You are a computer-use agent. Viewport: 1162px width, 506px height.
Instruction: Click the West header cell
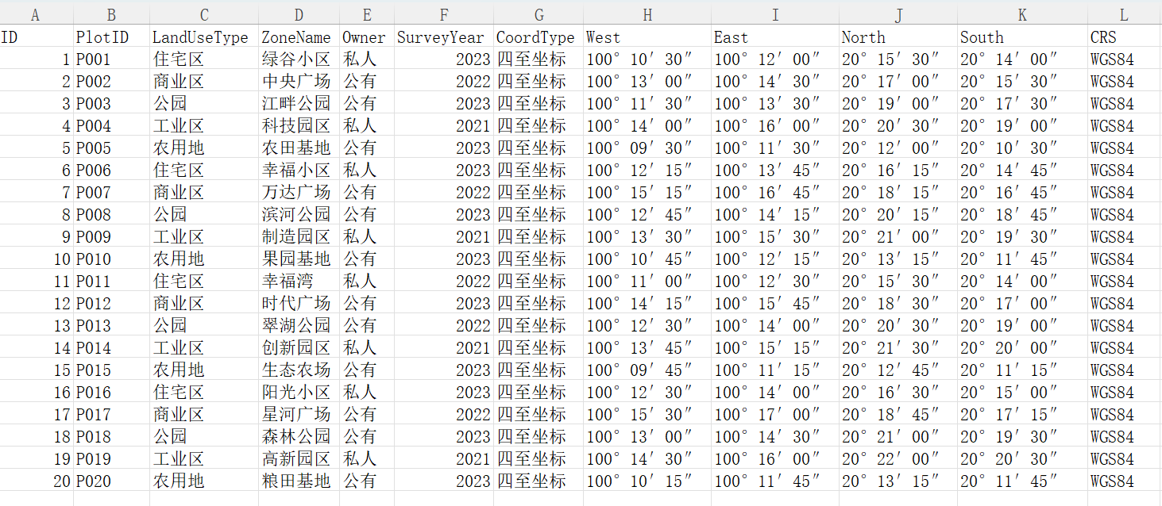click(x=647, y=36)
